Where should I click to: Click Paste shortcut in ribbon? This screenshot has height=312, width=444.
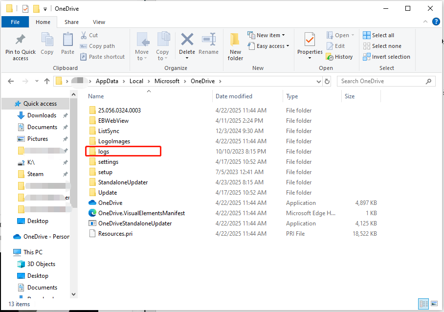(x=103, y=57)
